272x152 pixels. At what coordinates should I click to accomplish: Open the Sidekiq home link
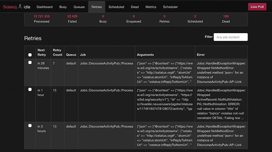click(10, 7)
